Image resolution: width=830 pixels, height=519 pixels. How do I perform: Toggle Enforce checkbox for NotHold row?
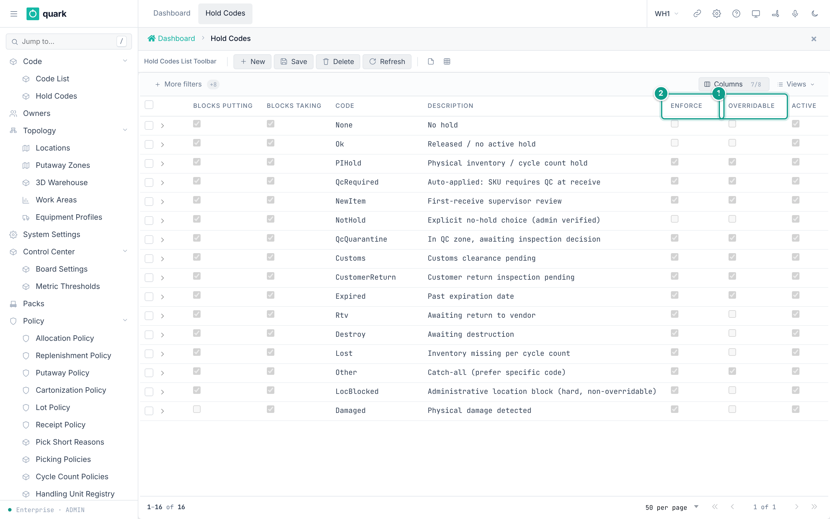tap(674, 219)
